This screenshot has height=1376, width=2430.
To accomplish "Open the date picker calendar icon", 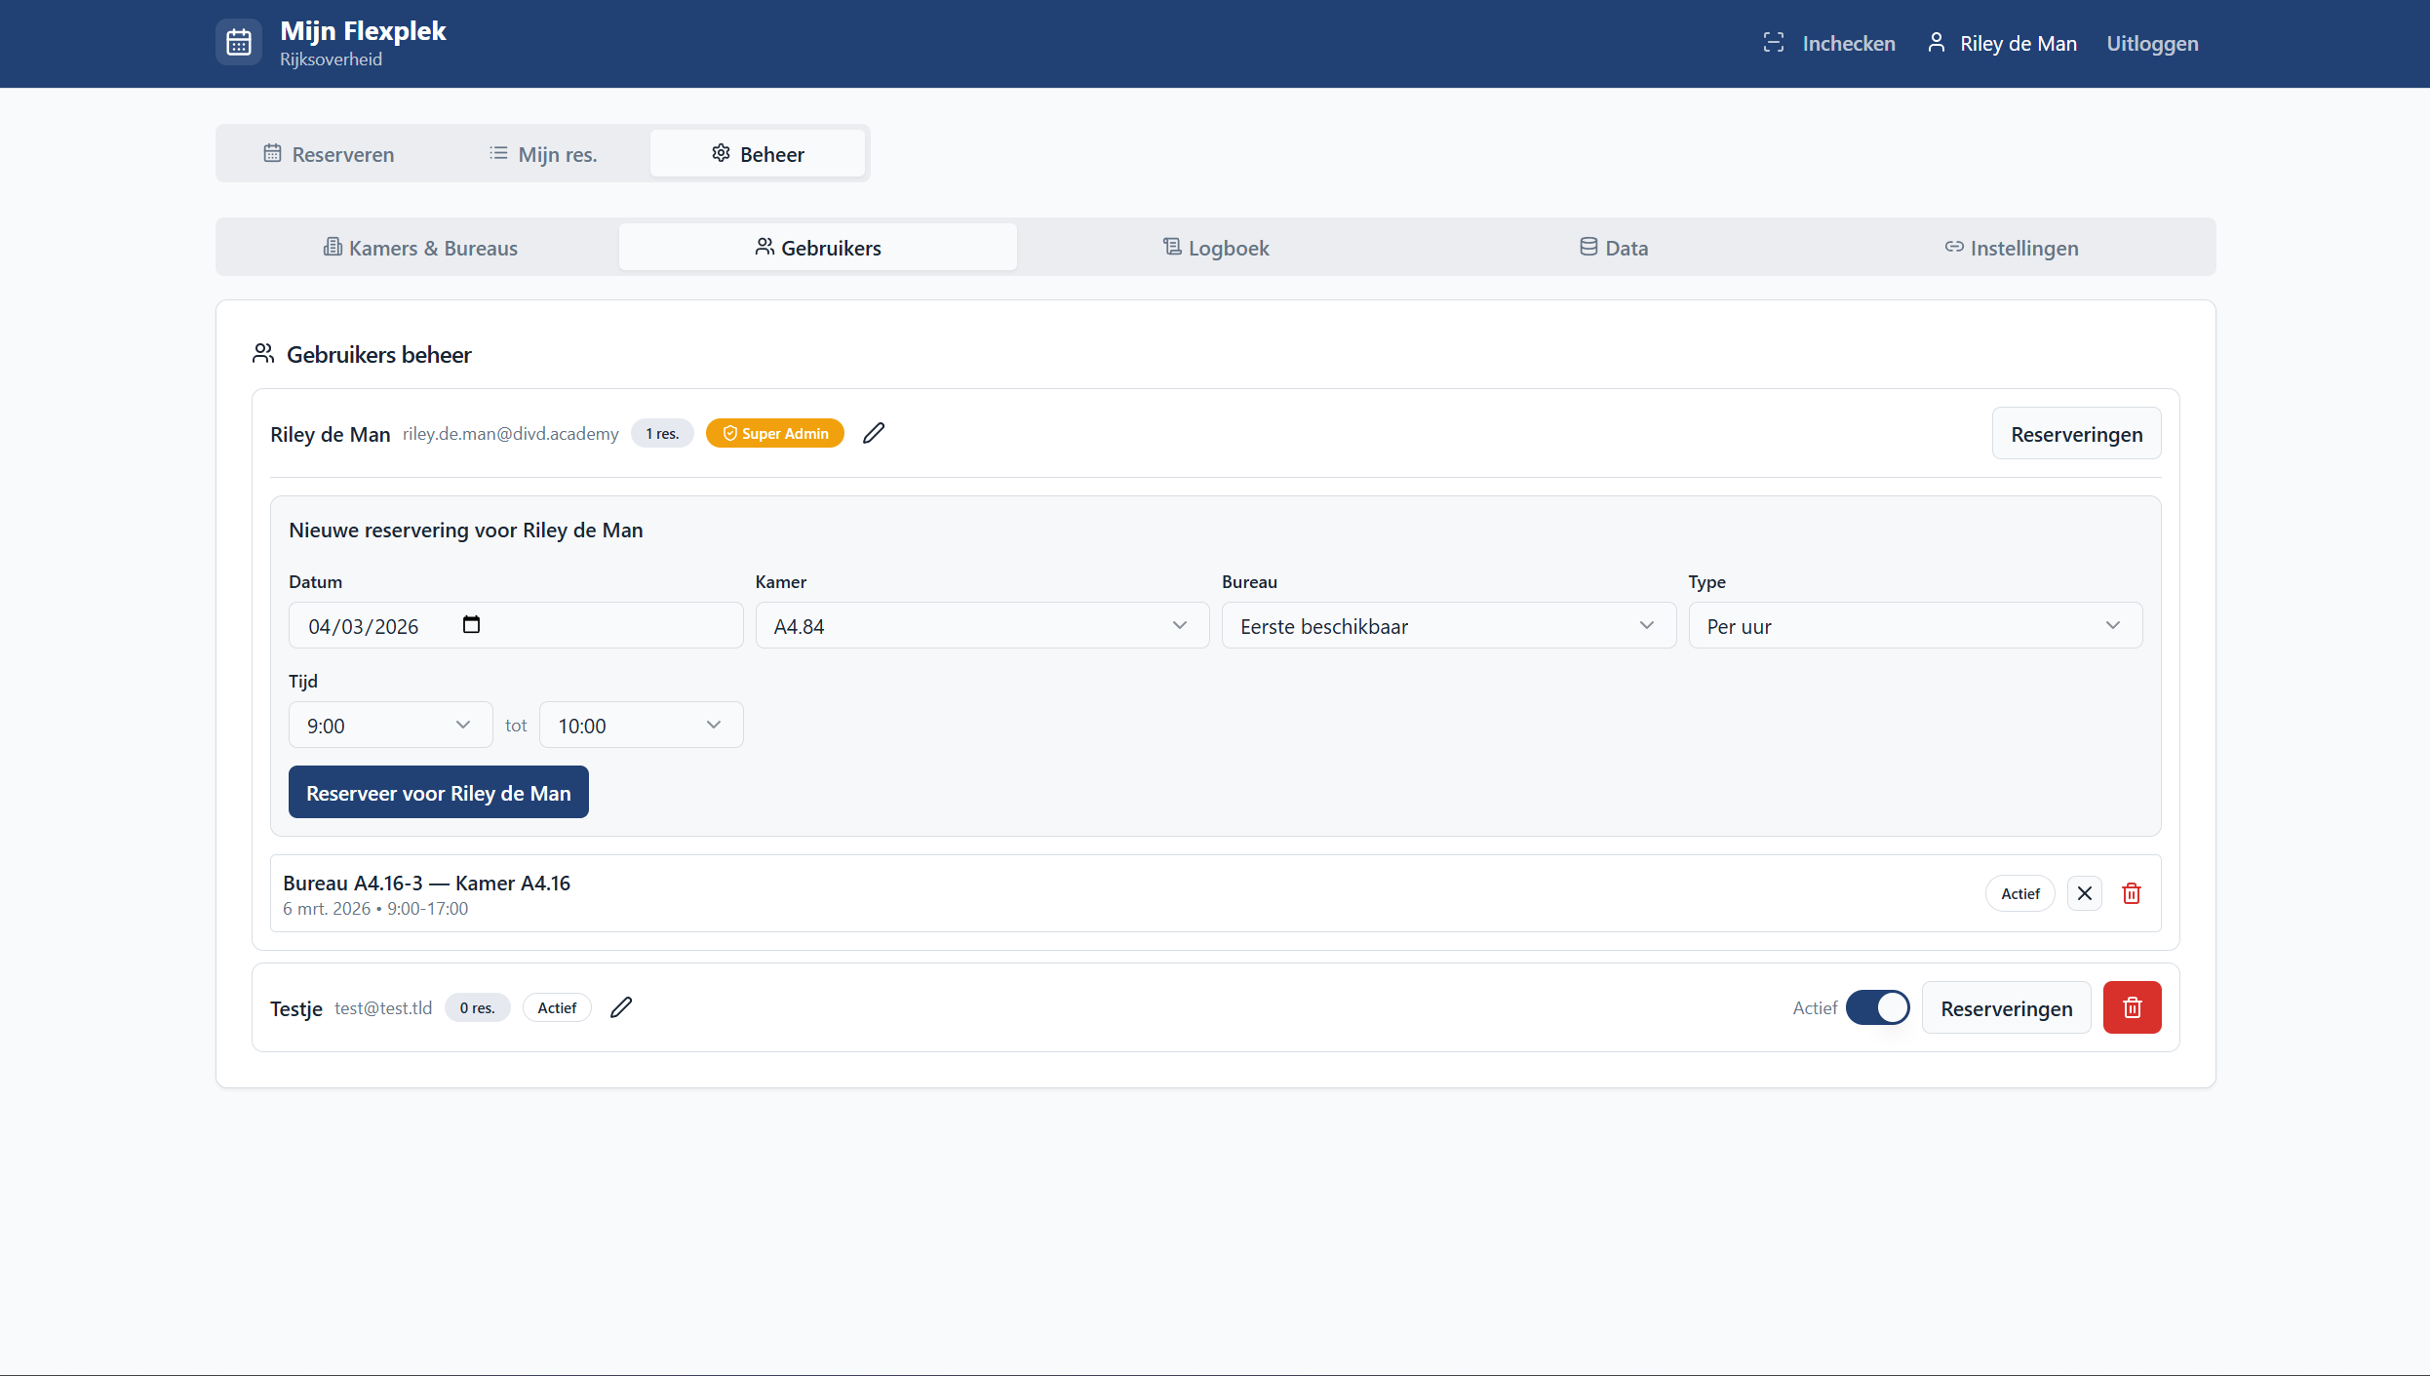I will pyautogui.click(x=471, y=625).
